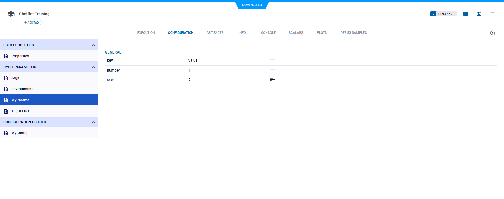The width and height of the screenshot is (504, 199).
Task: Click the graduation cap experiment icon
Action: pyautogui.click(x=11, y=14)
